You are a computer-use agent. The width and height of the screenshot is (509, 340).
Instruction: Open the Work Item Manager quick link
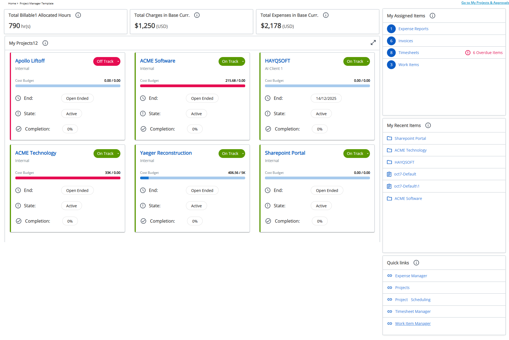pyautogui.click(x=413, y=323)
